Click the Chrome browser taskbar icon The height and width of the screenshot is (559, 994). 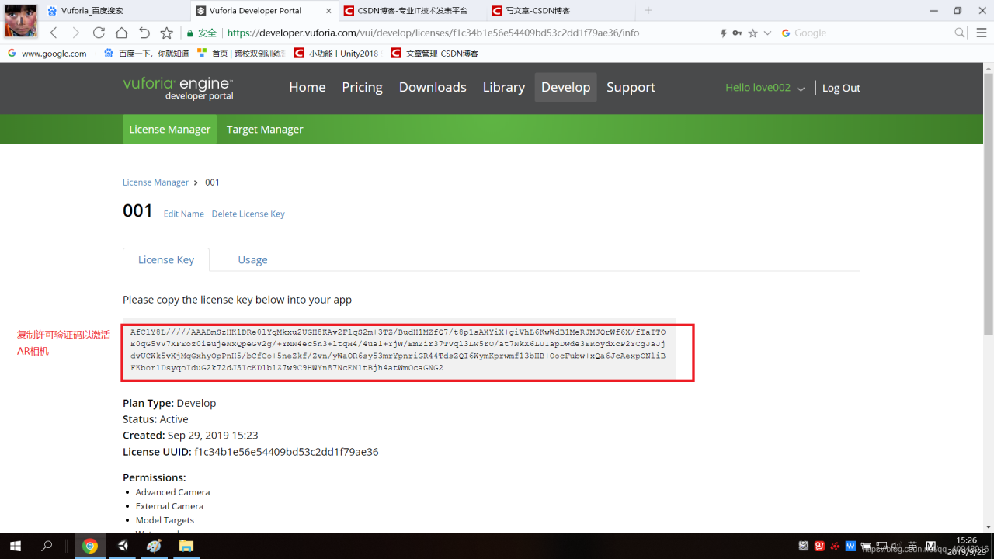point(90,546)
